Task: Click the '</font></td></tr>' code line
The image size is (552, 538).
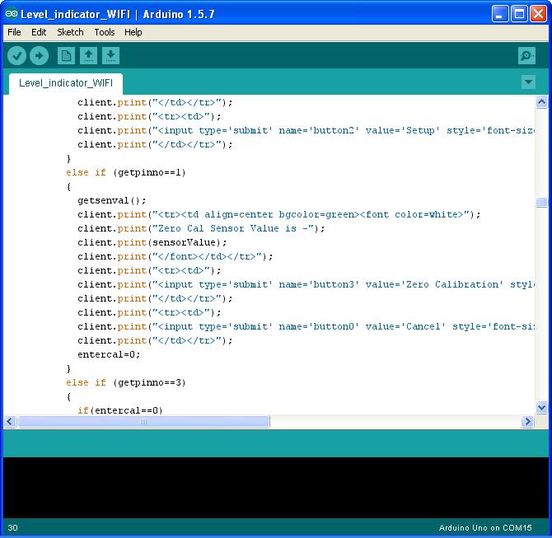Action: 175,257
